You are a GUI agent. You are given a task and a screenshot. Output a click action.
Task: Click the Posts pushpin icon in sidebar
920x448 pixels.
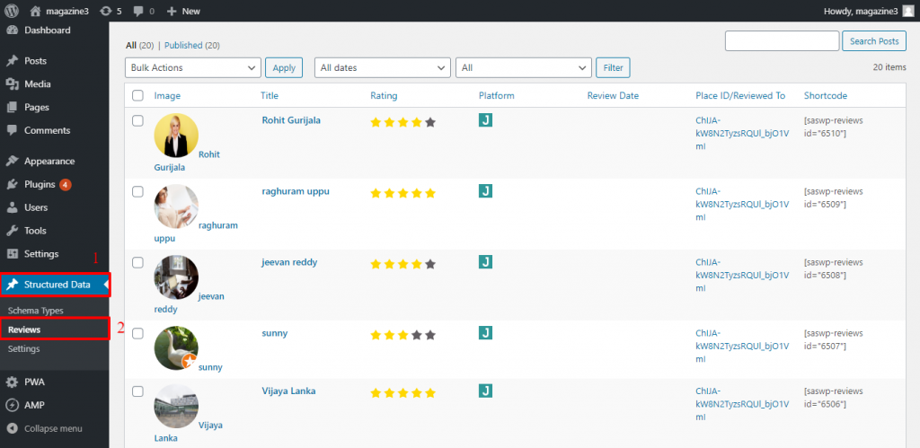pyautogui.click(x=12, y=61)
